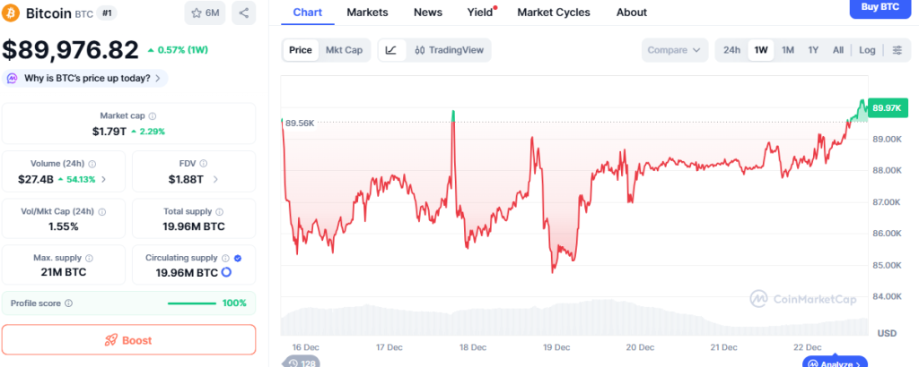Click the Profile score progress bar
Screen dimensions: 919x367
click(x=191, y=303)
